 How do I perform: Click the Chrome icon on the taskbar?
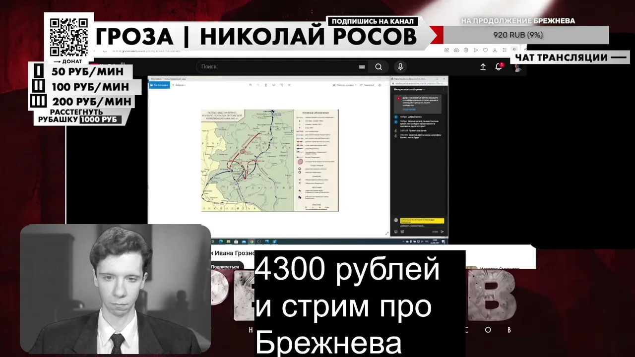(x=252, y=241)
